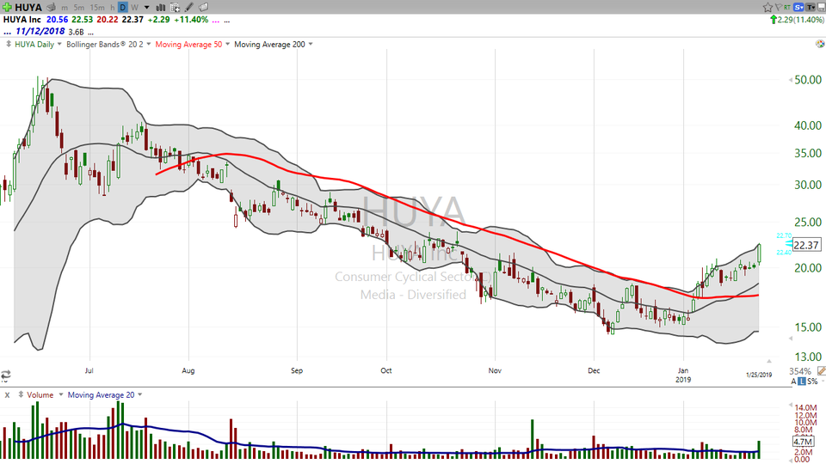Click the refresh arrows icon beside the time axis

tap(6, 375)
